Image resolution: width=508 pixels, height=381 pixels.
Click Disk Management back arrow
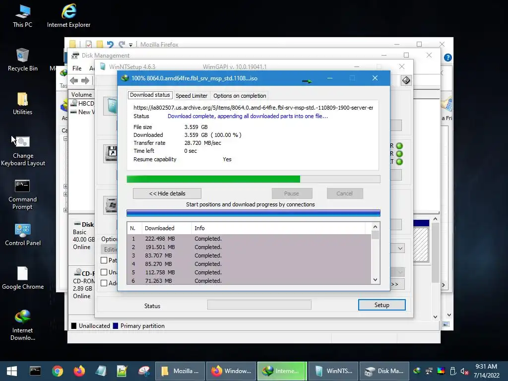(74, 80)
